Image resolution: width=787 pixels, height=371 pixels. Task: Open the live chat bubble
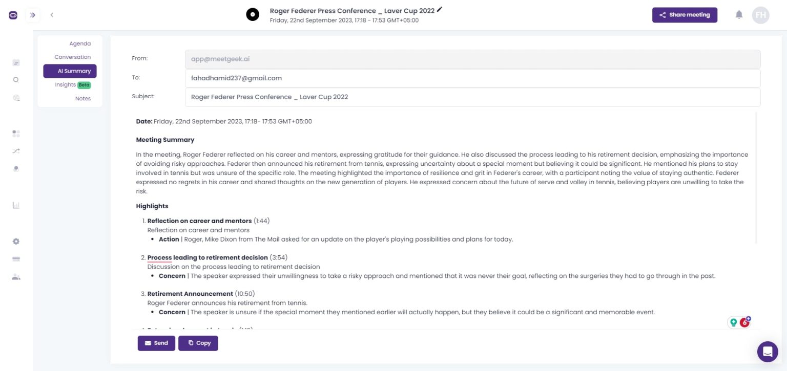[x=767, y=352]
